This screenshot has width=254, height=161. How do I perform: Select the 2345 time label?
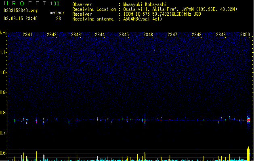[124, 35]
